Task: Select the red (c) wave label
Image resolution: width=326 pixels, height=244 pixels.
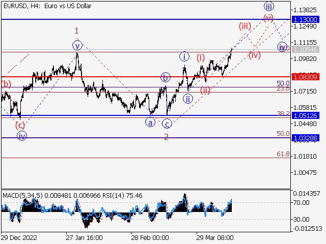Action: pos(20,126)
